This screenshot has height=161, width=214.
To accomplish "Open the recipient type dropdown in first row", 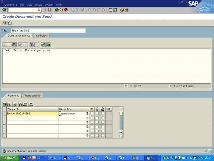I will (x=87, y=114).
